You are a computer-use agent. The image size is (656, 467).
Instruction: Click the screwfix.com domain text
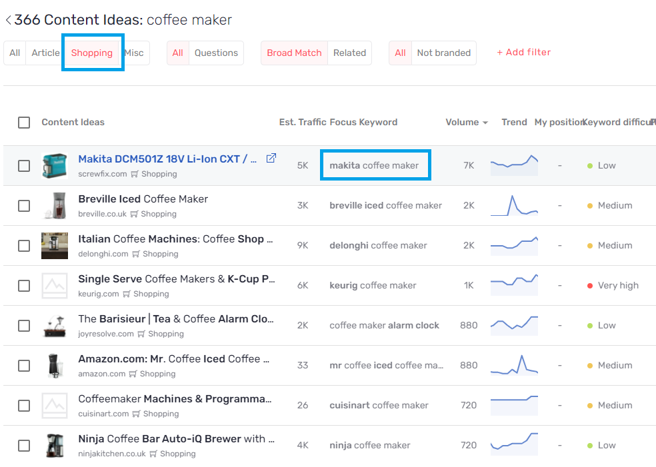[103, 174]
